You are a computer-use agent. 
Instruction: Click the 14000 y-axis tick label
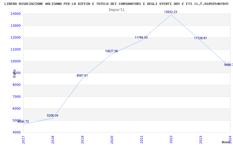click(x=15, y=14)
